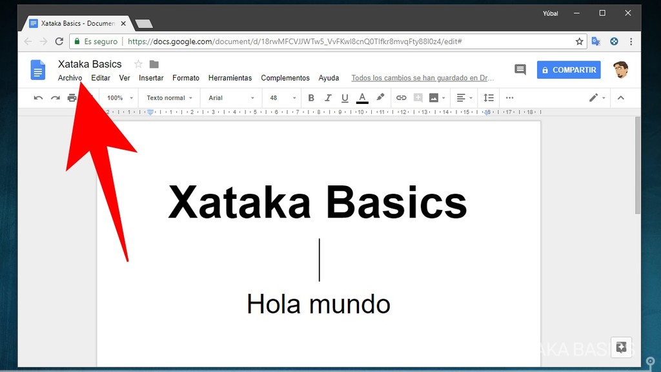Open the Texto normal style dropdown
The width and height of the screenshot is (661, 372).
pyautogui.click(x=169, y=98)
